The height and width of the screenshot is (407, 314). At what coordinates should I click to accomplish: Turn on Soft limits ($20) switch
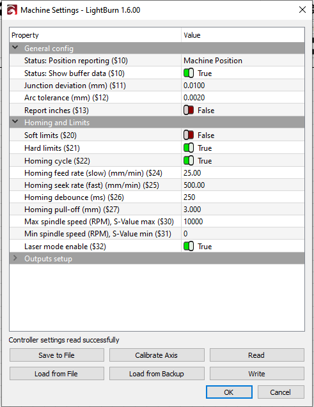coord(189,135)
